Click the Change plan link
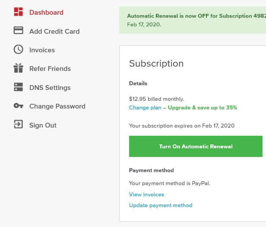The height and width of the screenshot is (227, 266). tap(145, 108)
